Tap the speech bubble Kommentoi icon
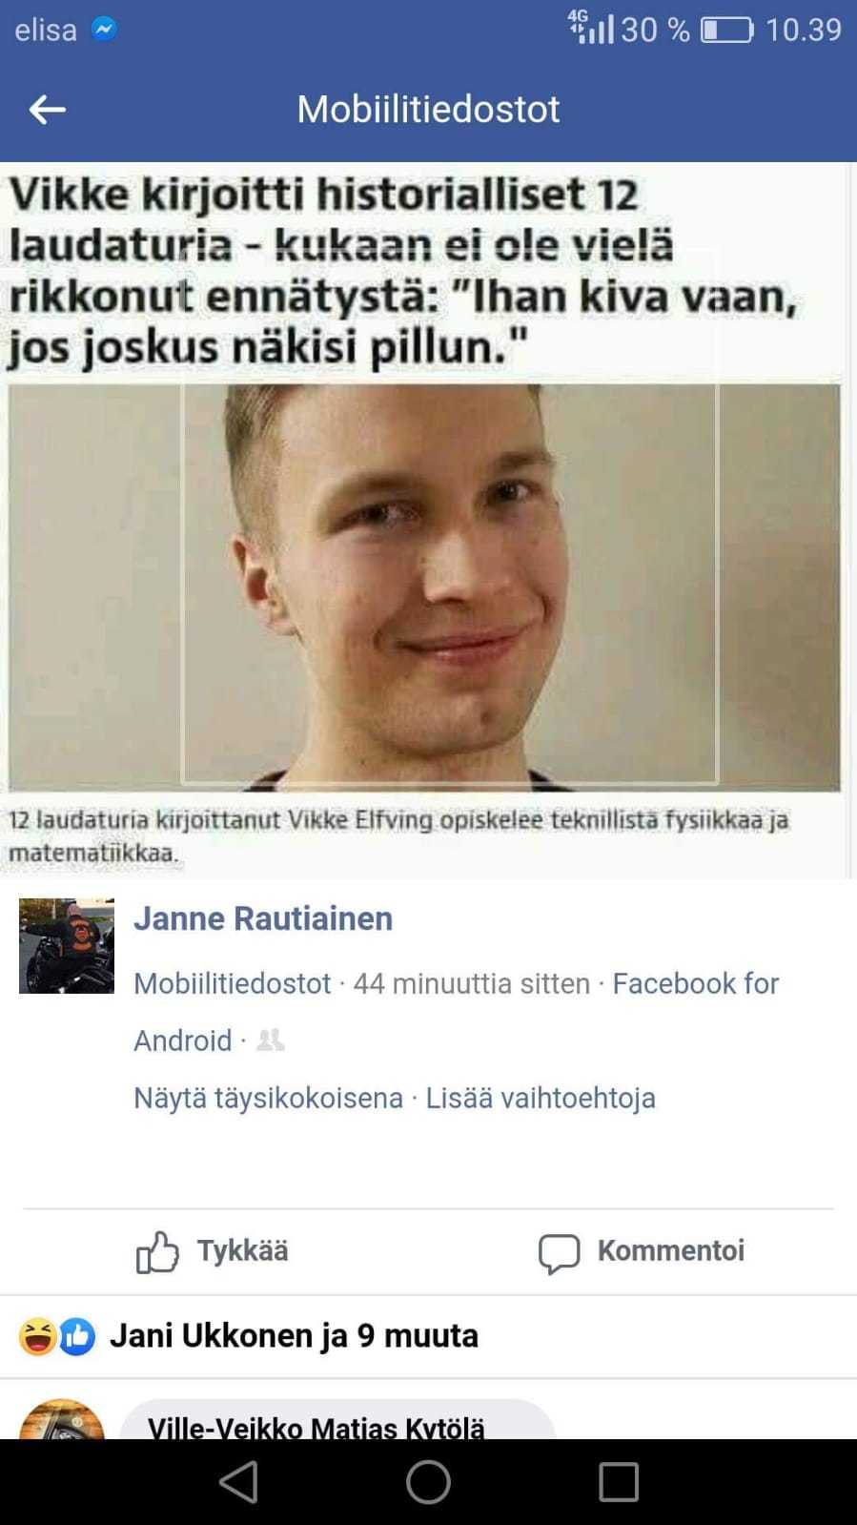The height and width of the screenshot is (1525, 857). [559, 1252]
